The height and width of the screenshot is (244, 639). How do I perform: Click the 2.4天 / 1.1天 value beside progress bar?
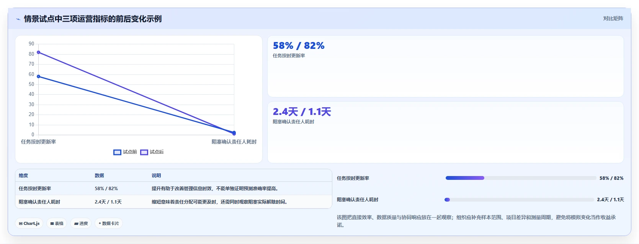pos(610,200)
